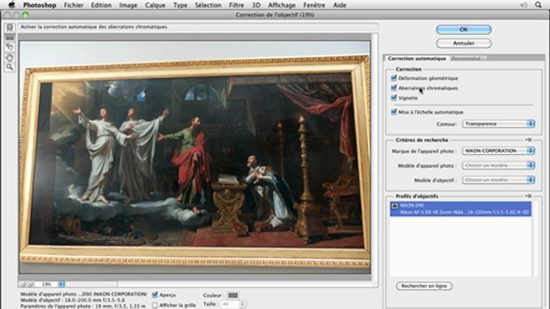This screenshot has height=309, width=550.
Task: Open Modèle d'objectif dropdown
Action: click(x=498, y=180)
